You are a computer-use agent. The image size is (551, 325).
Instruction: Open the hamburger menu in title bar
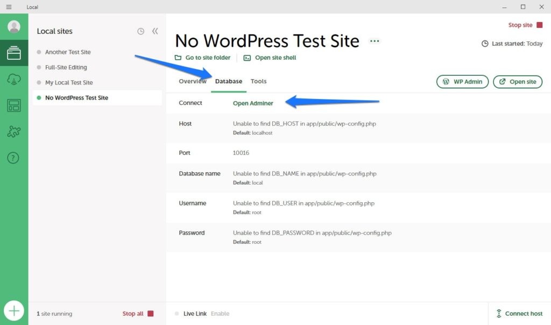click(x=9, y=7)
